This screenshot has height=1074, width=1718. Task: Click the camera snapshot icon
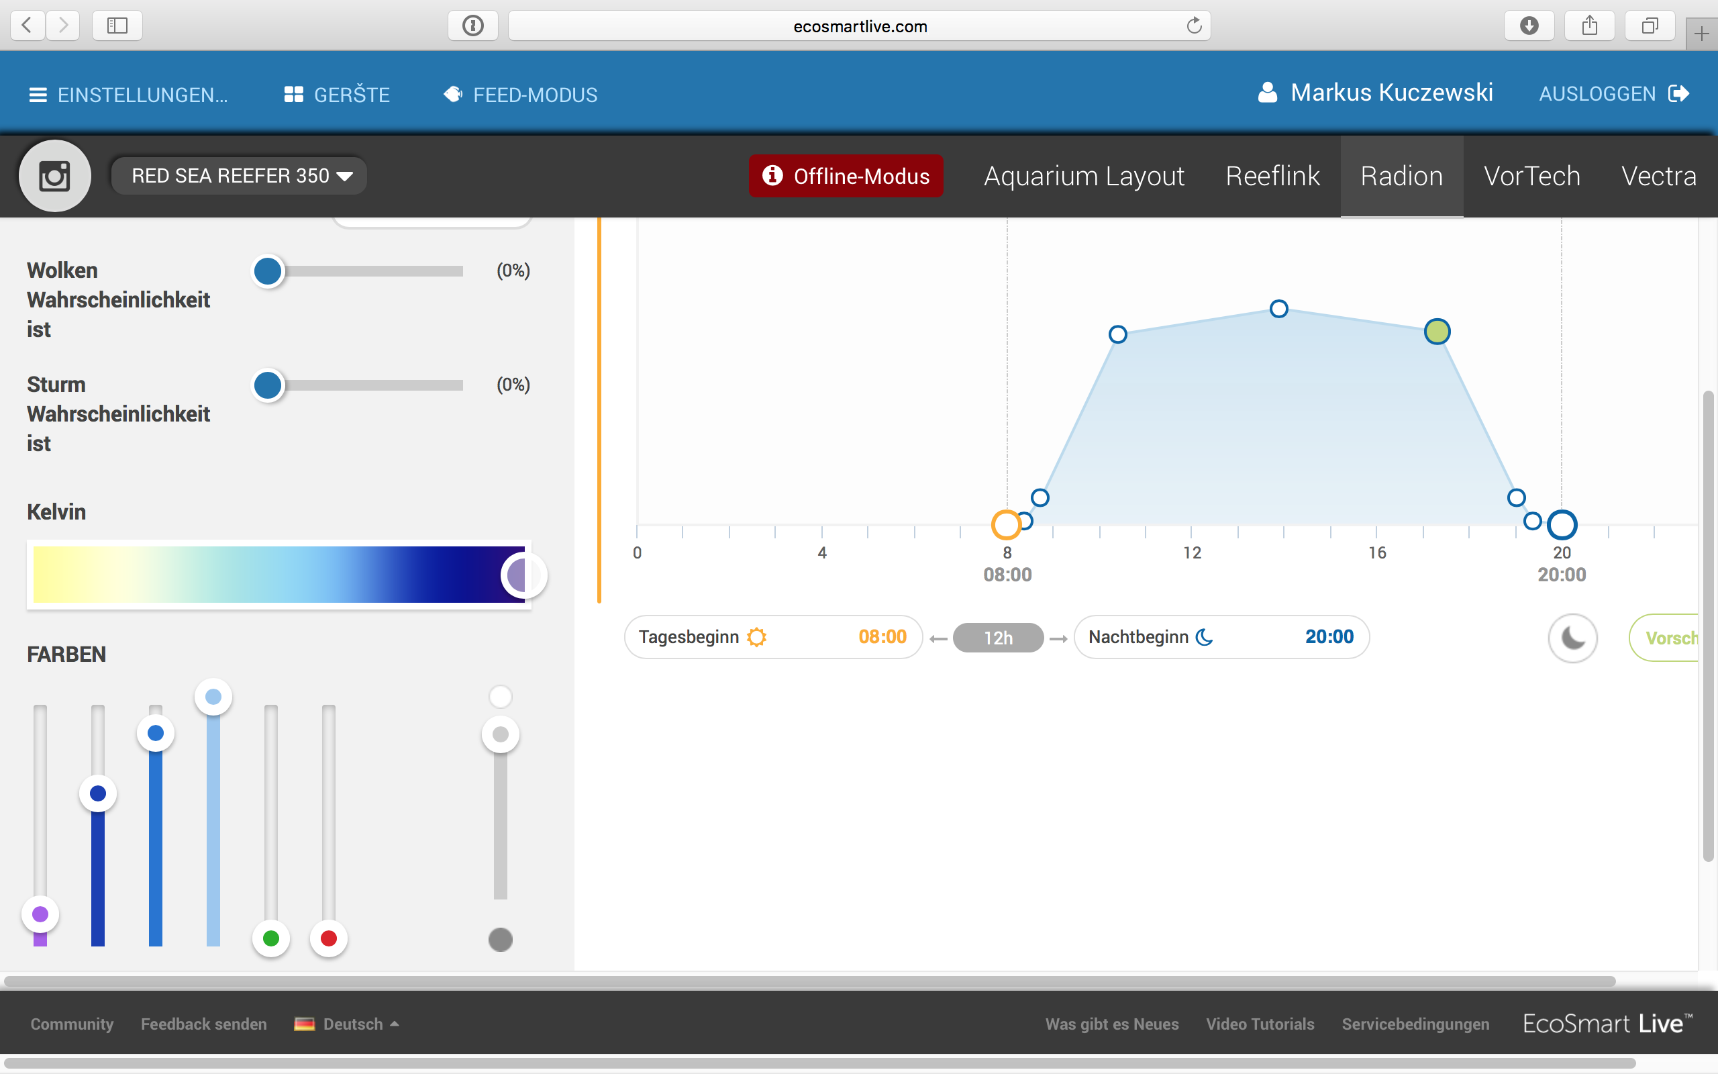(54, 176)
